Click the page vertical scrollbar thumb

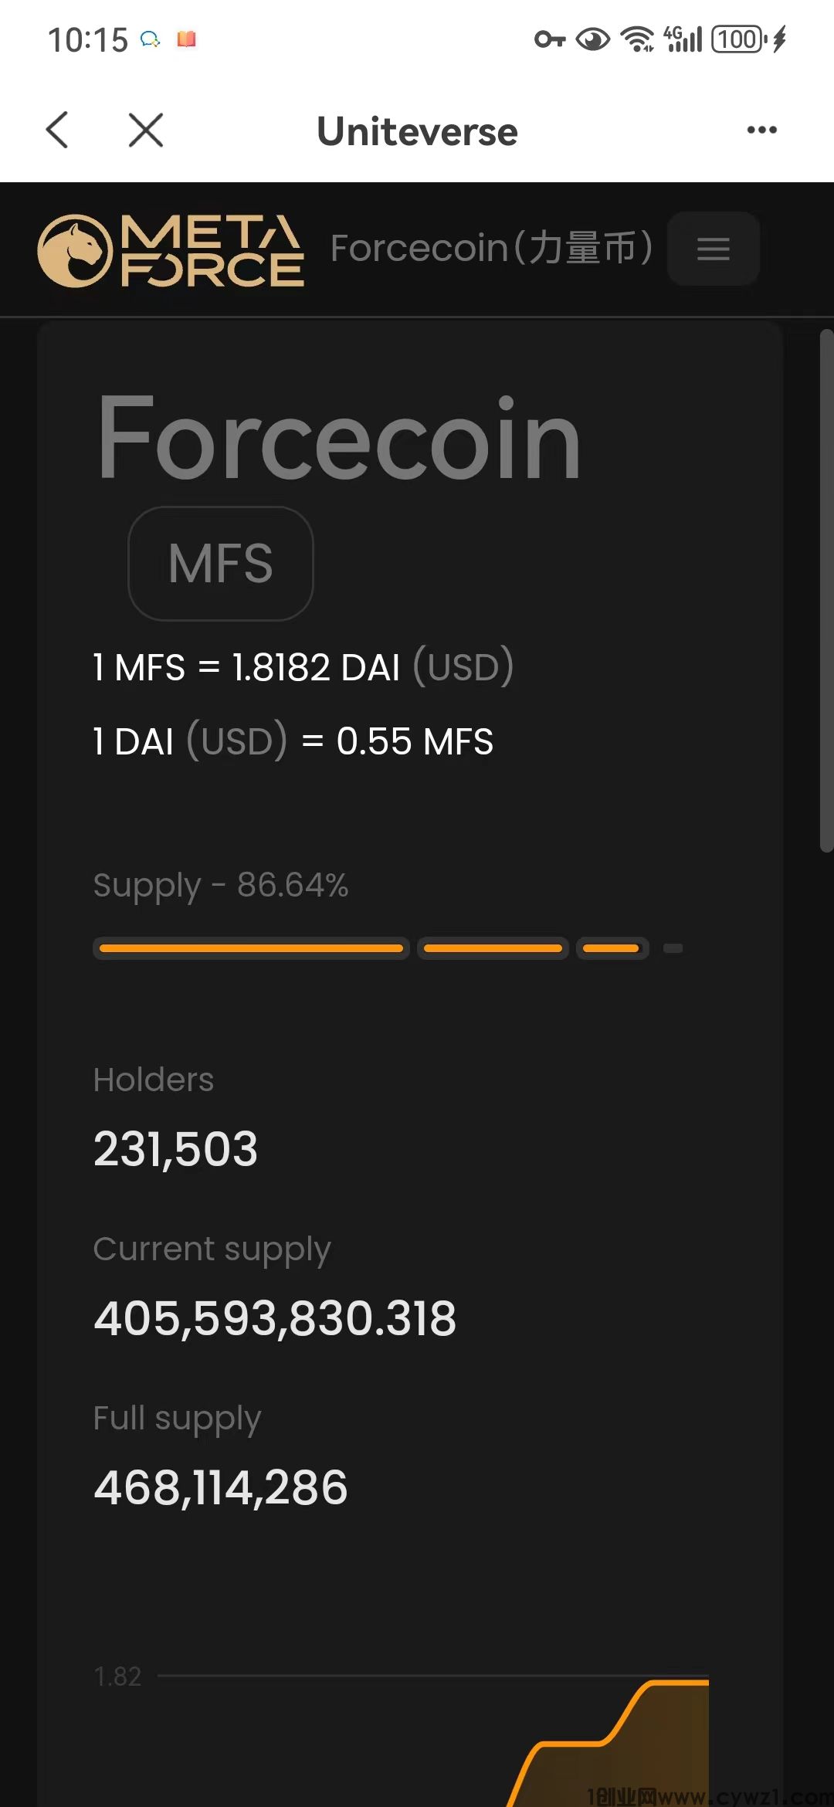pos(826,591)
